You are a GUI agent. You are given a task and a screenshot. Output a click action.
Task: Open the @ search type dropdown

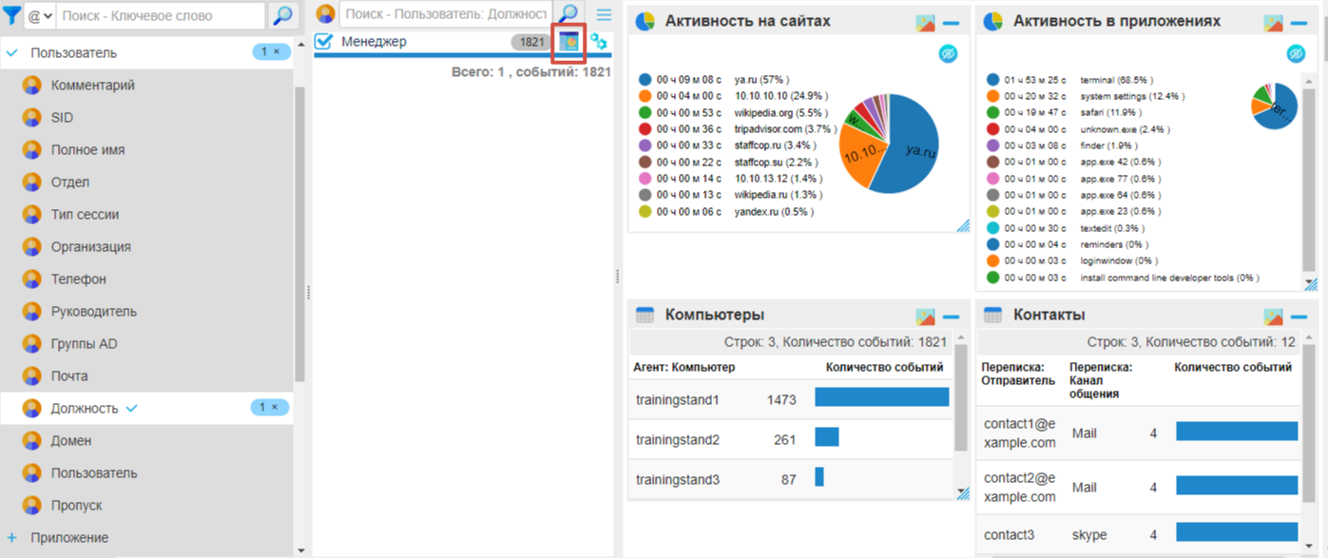42,15
